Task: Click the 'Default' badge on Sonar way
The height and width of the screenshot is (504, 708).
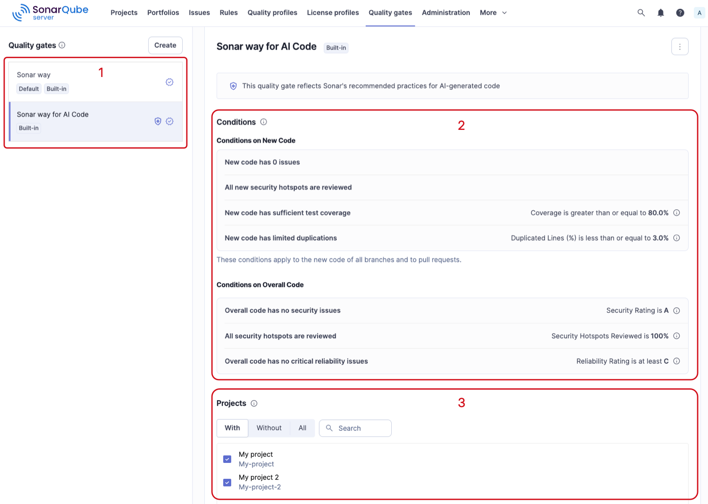Action: (29, 89)
